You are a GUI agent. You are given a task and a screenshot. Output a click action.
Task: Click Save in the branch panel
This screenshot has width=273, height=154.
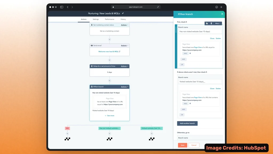click(x=182, y=145)
